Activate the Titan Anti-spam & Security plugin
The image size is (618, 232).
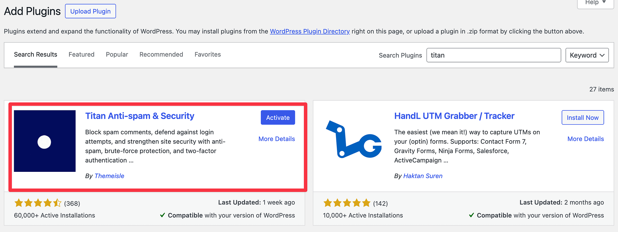(277, 117)
